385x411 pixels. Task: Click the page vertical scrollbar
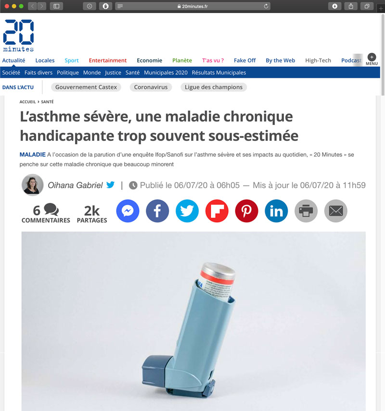[x=383, y=55]
